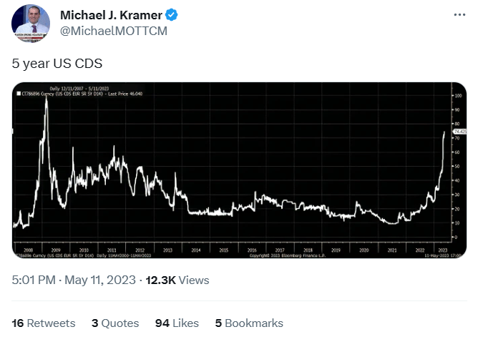Open the 5 year US CDS chart image

click(x=239, y=170)
